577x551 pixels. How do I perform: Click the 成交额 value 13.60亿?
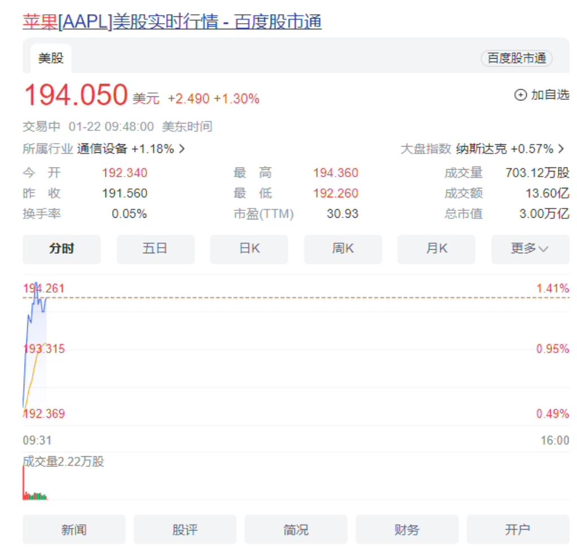tap(547, 193)
